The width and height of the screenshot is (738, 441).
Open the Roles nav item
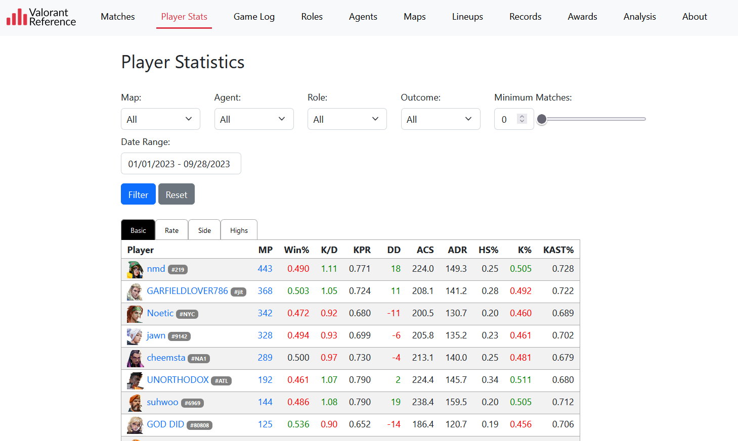[x=312, y=17]
